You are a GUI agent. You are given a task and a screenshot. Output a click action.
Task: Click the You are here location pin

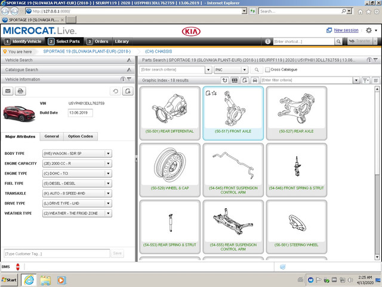pos(5,51)
